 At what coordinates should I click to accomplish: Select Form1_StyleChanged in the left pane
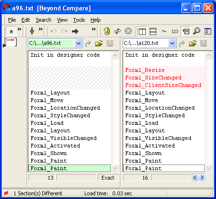(x=60, y=115)
